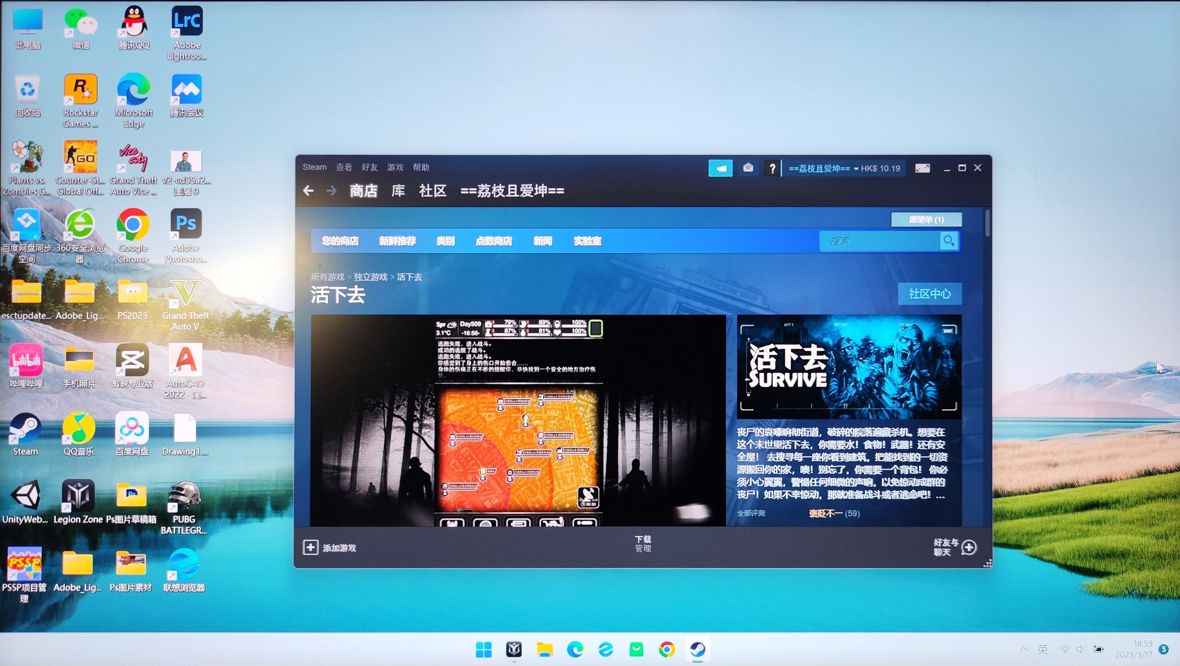This screenshot has width=1180, height=666.
Task: Toggle Steam Big Picture mode icon
Action: [922, 168]
